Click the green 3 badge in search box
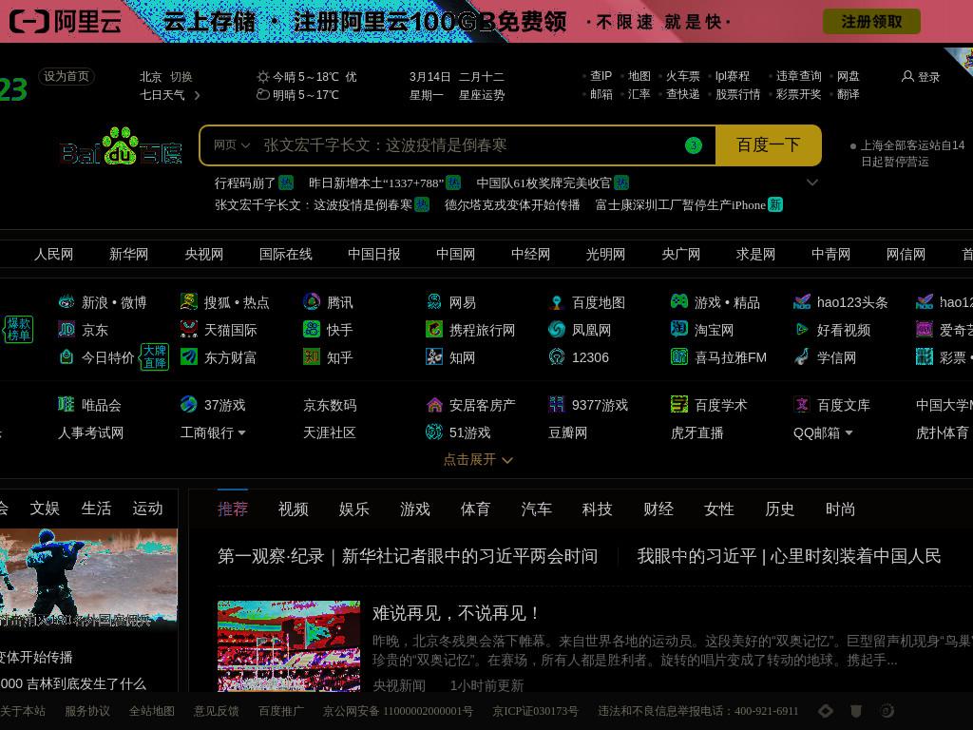 (693, 145)
